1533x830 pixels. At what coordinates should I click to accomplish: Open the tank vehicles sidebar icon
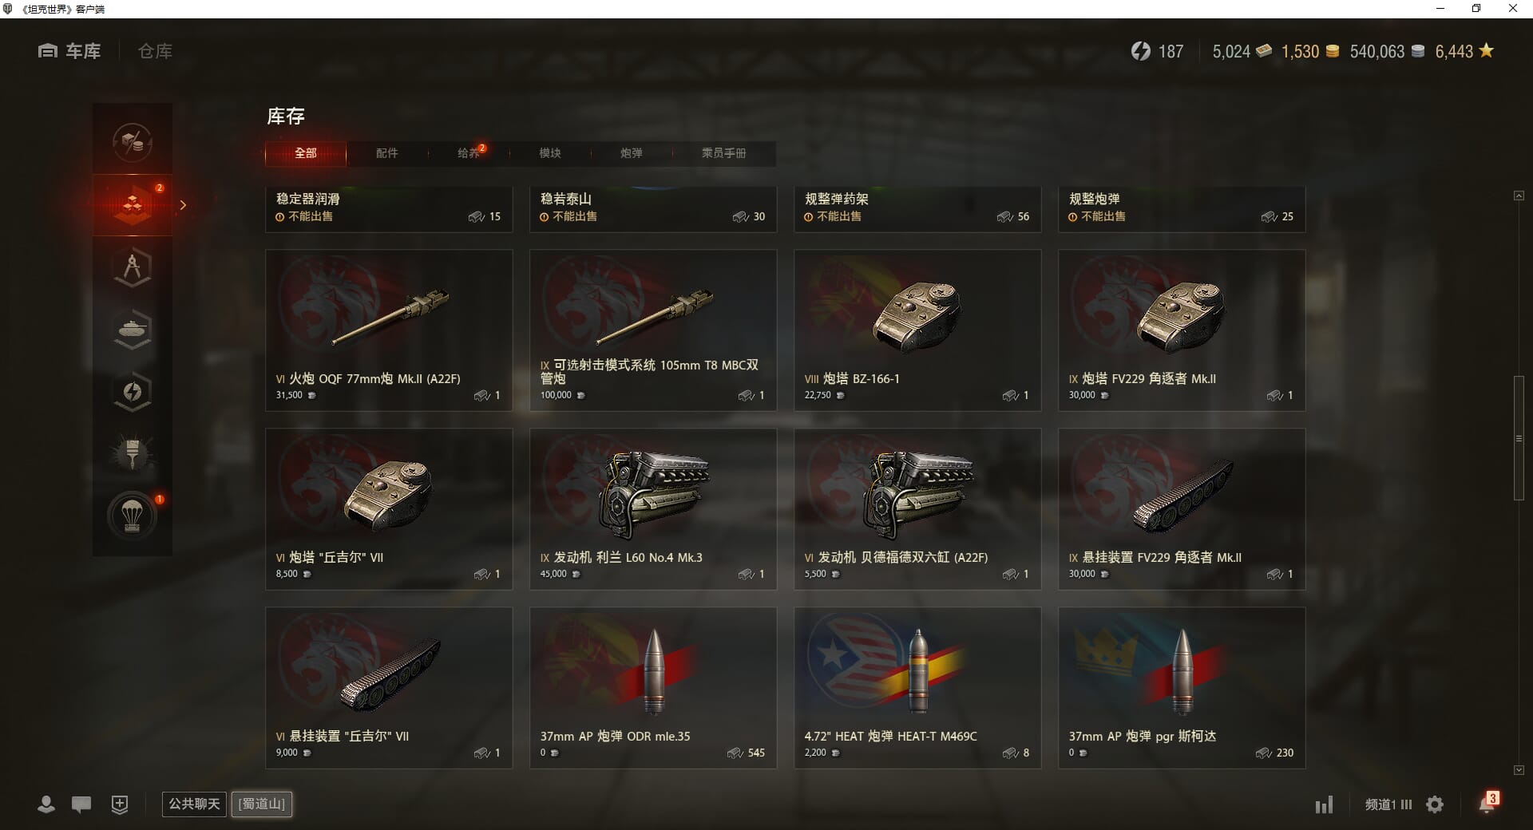coord(133,330)
